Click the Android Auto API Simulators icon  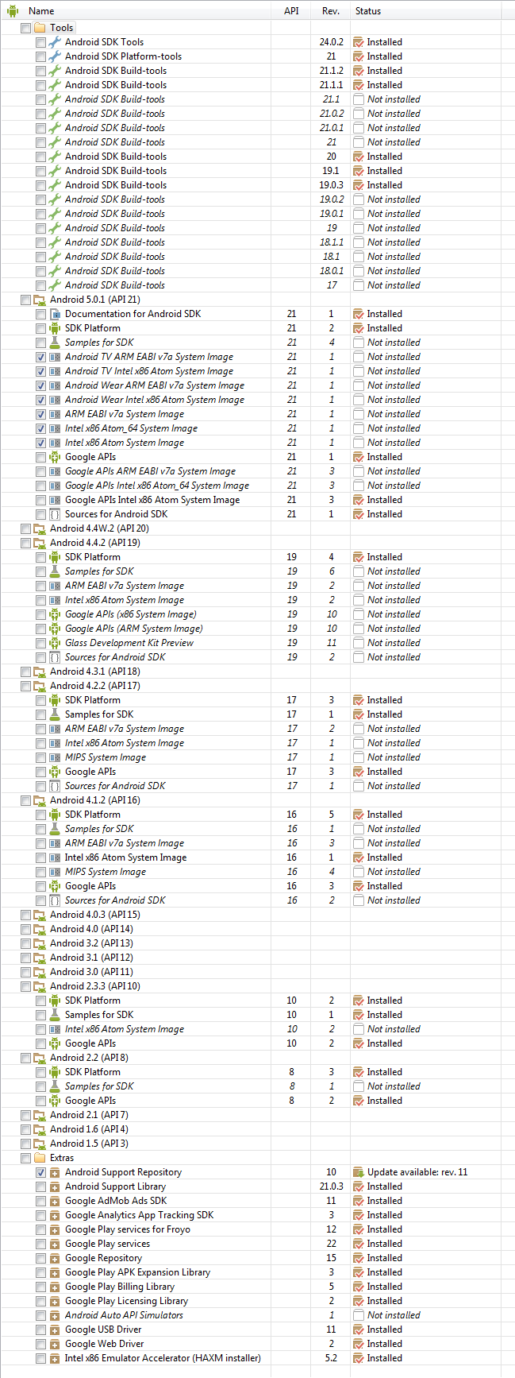click(55, 1315)
